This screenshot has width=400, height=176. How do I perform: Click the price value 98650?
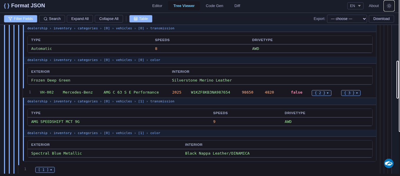click(x=248, y=92)
